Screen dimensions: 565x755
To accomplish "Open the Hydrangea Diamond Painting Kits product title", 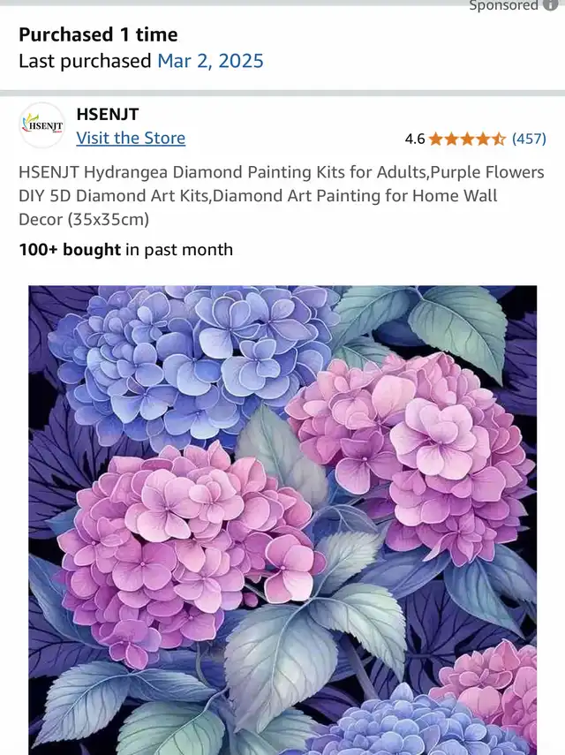I will click(281, 195).
